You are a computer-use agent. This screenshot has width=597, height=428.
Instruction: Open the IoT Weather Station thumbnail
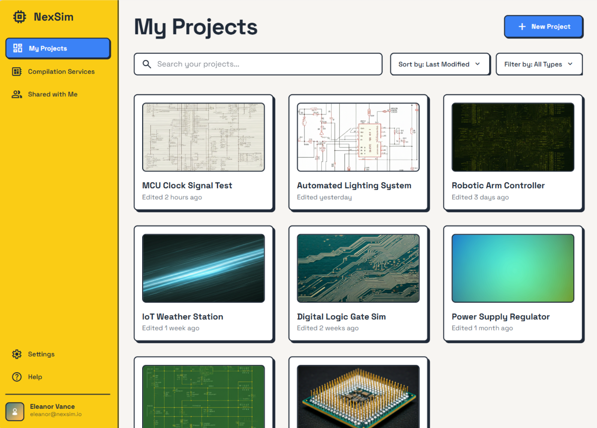pos(203,268)
